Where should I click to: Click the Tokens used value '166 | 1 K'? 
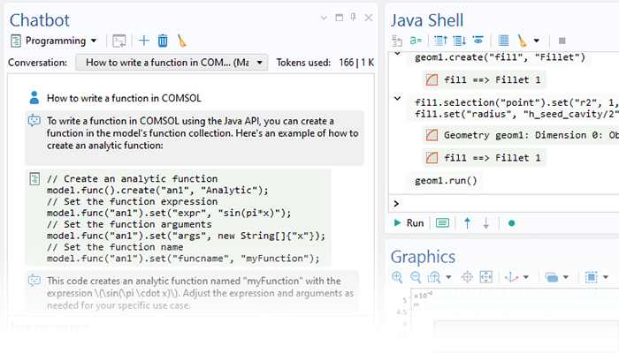point(356,63)
